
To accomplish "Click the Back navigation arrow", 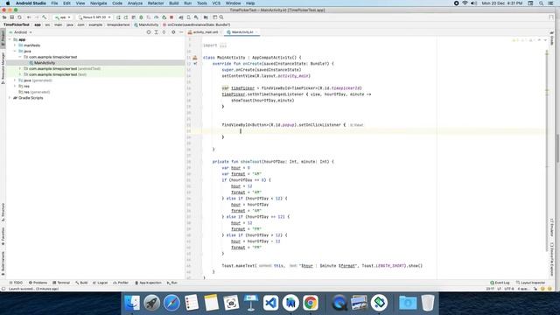I will 29,17.
